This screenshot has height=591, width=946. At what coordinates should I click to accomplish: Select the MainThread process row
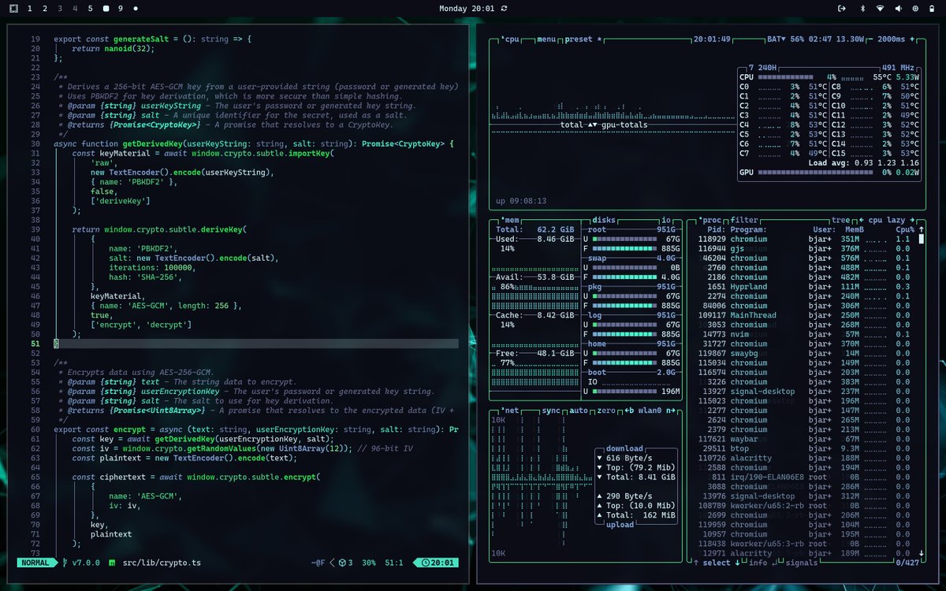pyautogui.click(x=805, y=315)
